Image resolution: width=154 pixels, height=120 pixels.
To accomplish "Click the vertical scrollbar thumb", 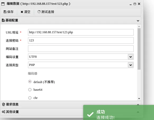I will (x=139, y=49).
